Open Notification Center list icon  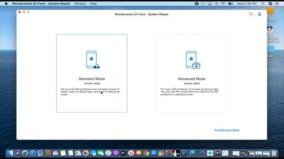(277, 4)
